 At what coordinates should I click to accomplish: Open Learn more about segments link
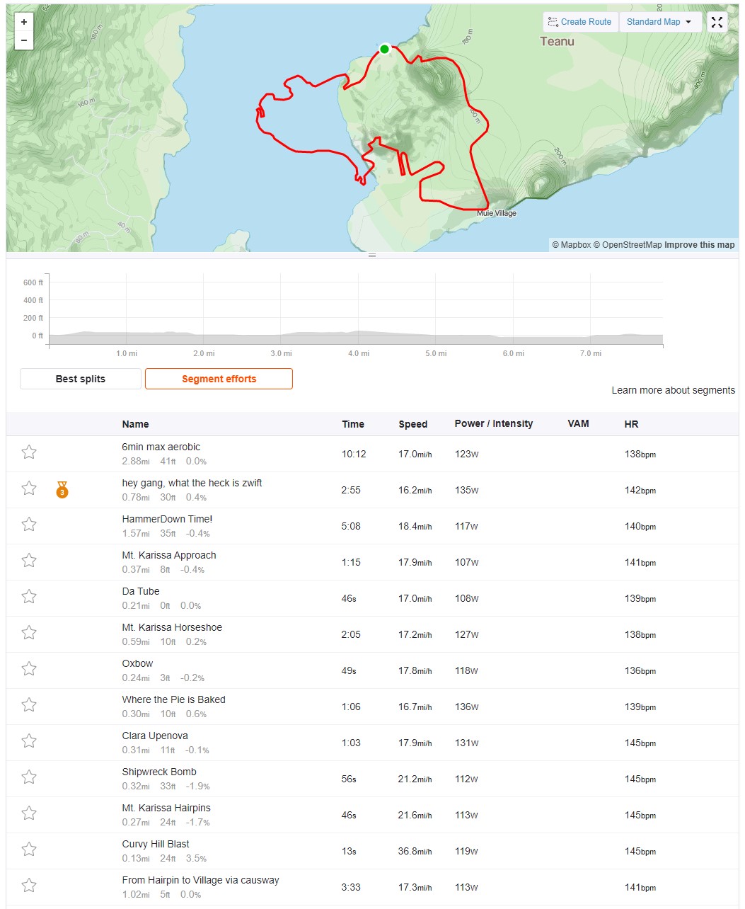point(673,390)
